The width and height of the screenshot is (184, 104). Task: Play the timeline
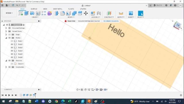9,95
